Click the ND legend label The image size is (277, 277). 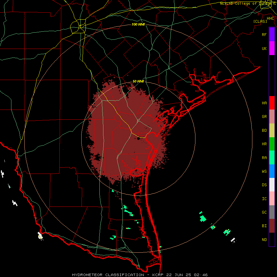[x=264, y=240]
